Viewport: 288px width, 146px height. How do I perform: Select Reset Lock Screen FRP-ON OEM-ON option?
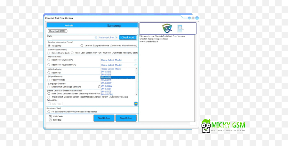coord(72,53)
